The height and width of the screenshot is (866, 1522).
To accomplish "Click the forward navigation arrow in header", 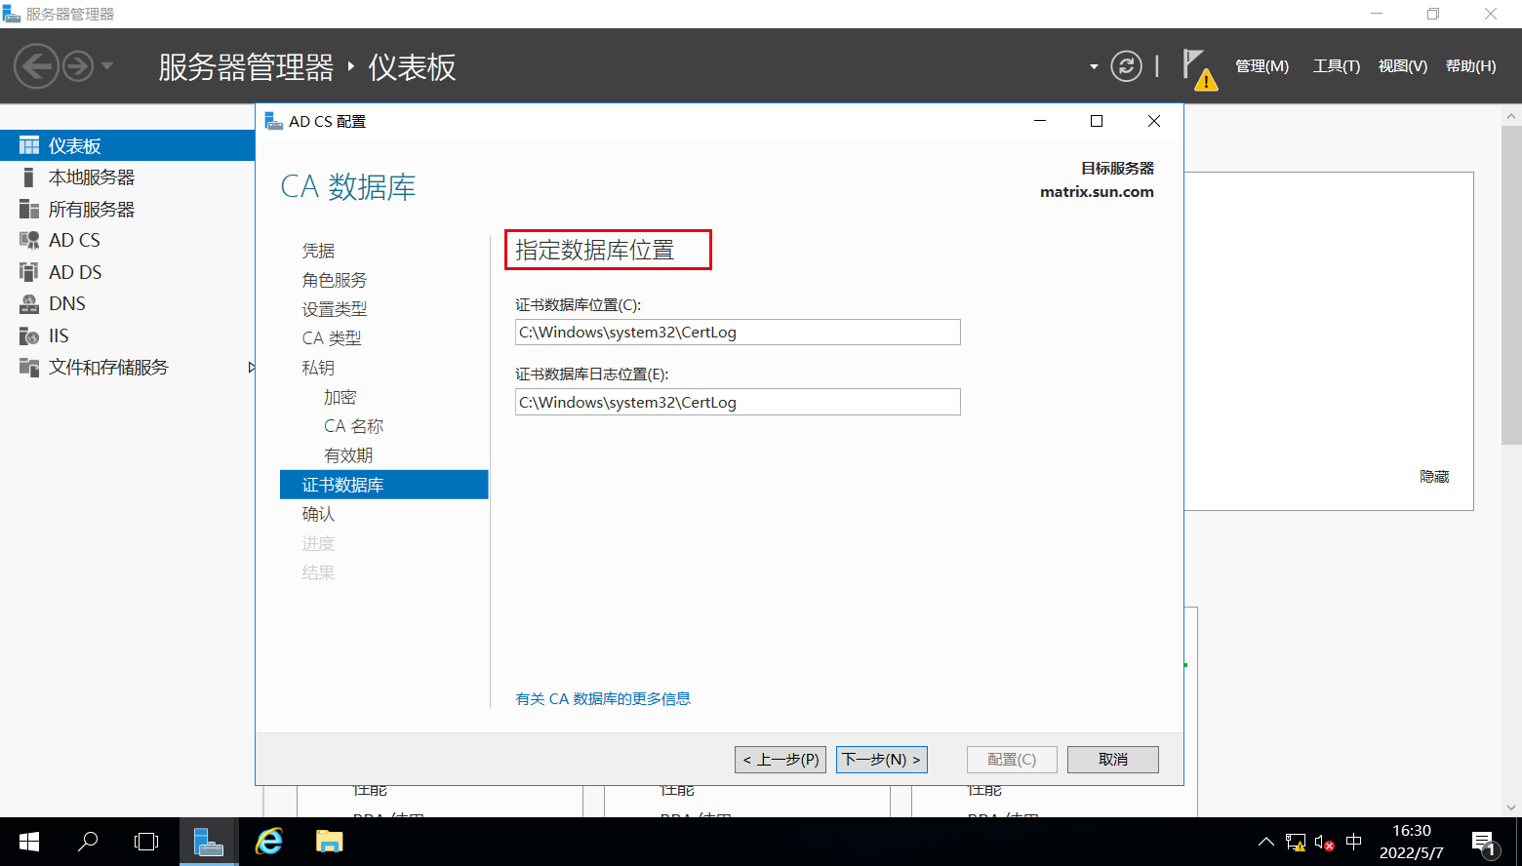I will [78, 66].
